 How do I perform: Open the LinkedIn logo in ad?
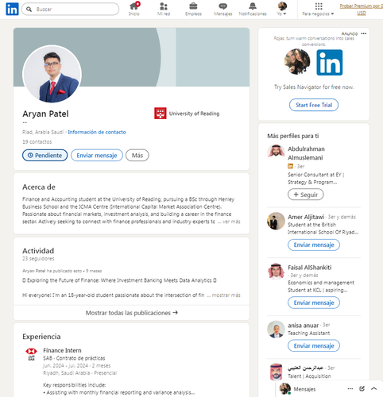tap(330, 63)
